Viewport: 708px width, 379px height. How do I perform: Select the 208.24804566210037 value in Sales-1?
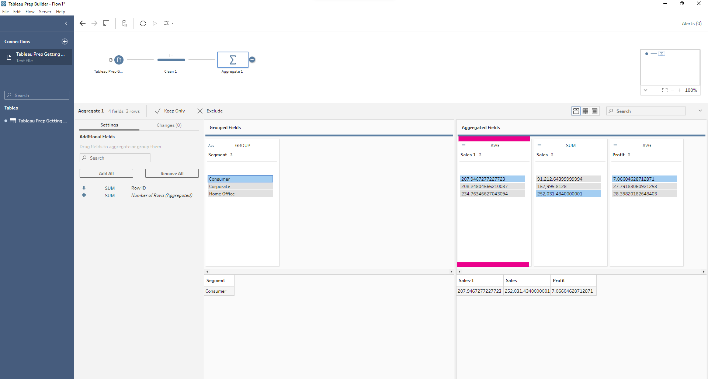point(493,186)
